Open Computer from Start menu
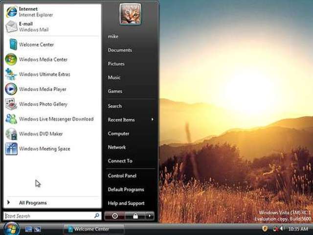Screen dimensions: 313x235 point(118,134)
